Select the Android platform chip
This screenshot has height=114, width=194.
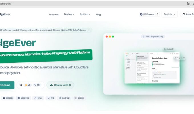[64, 98]
